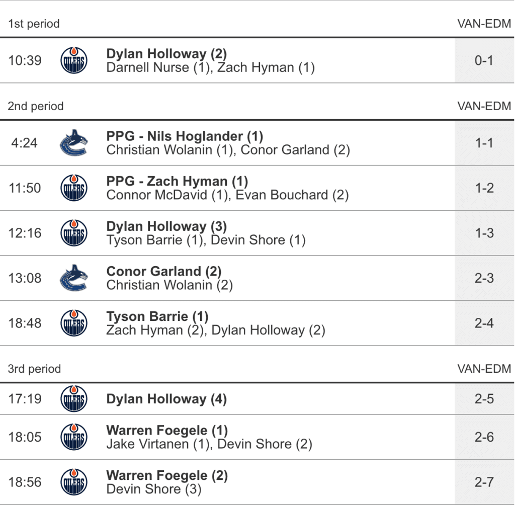Select the 3rd period section header
Screen dimensions: 515x505
click(34, 369)
